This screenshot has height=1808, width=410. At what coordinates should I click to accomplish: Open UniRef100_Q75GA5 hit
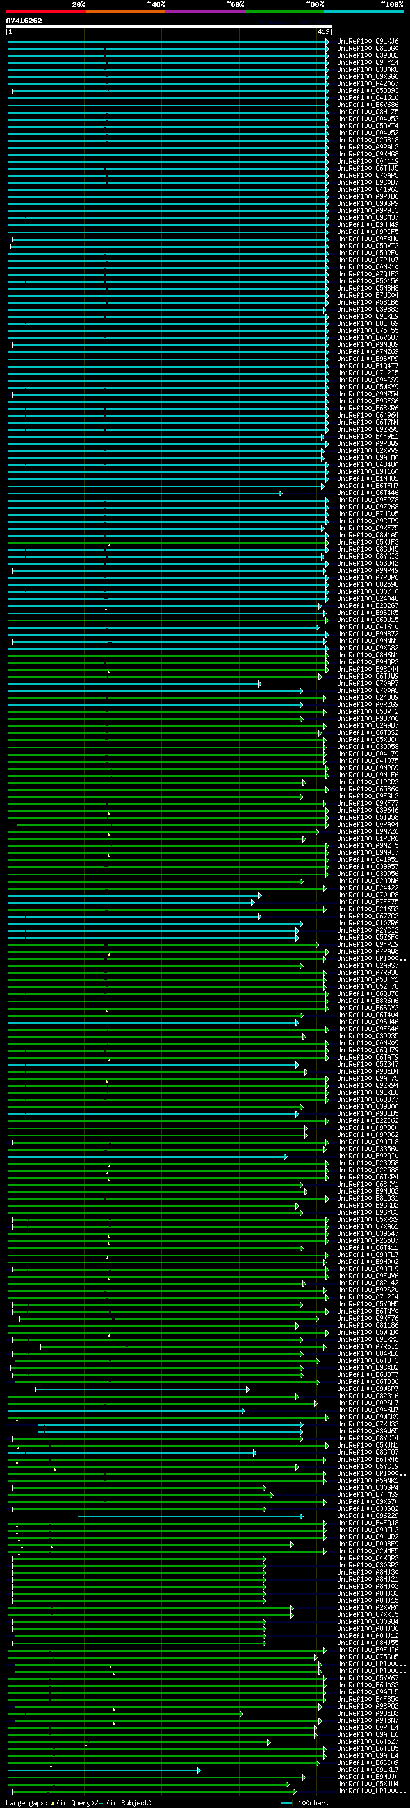[x=368, y=1657]
